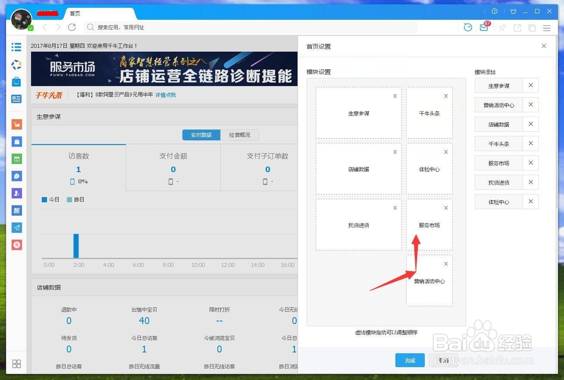Click 生意参谋 button in 模块添加 list

click(499, 86)
